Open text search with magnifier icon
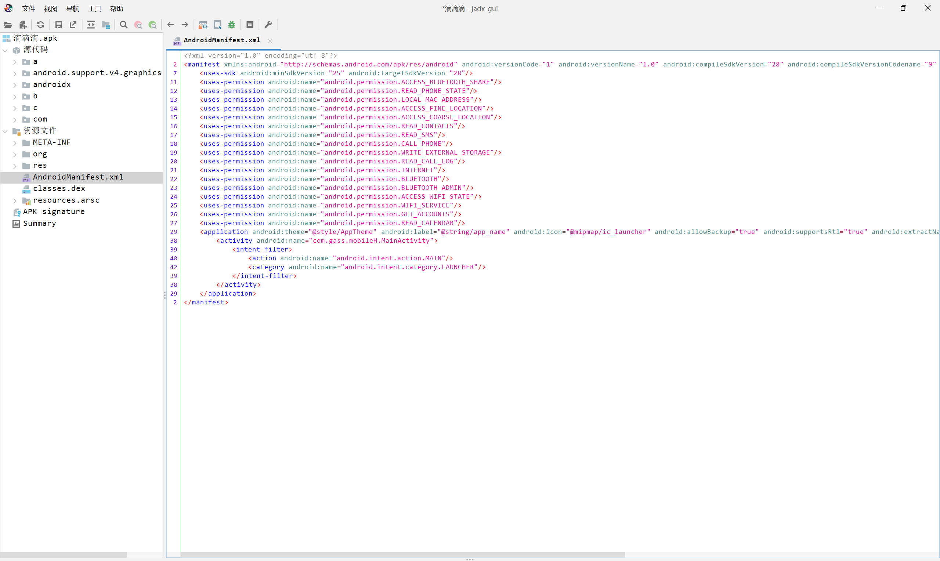 point(124,25)
